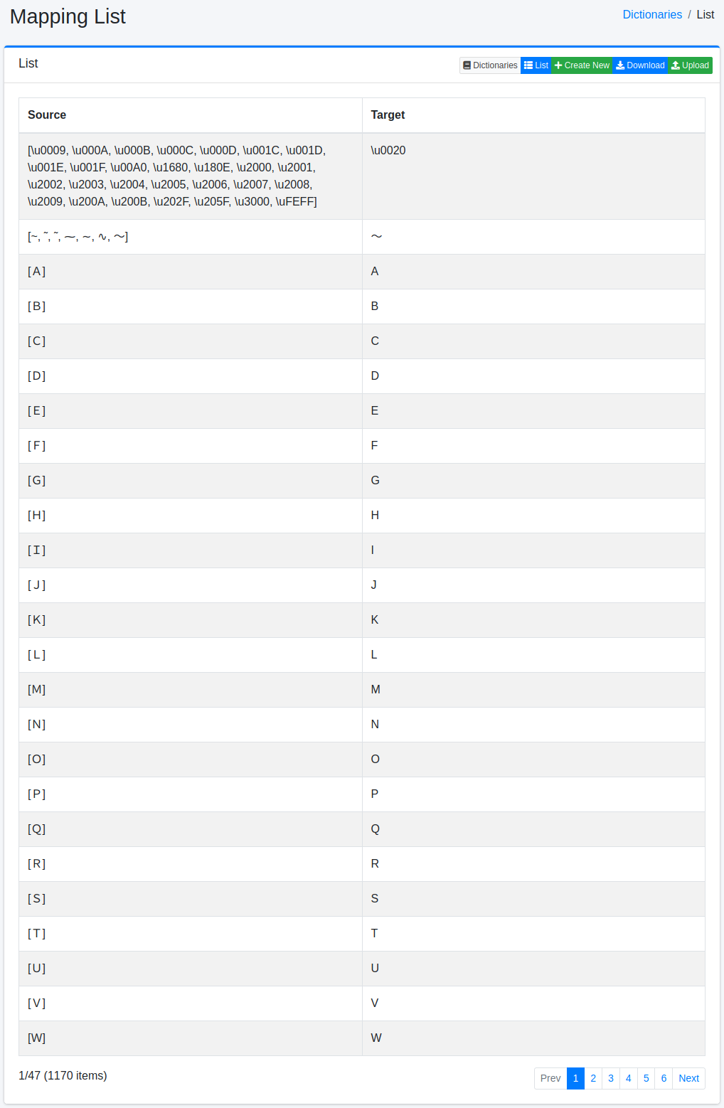Open Dictionaries breadcrumb link
The image size is (724, 1108).
pos(652,15)
